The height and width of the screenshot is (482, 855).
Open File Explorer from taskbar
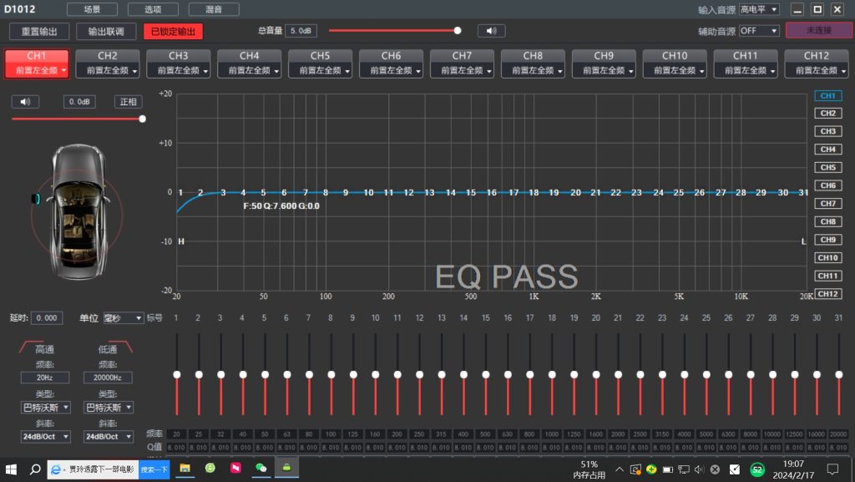[x=185, y=469]
